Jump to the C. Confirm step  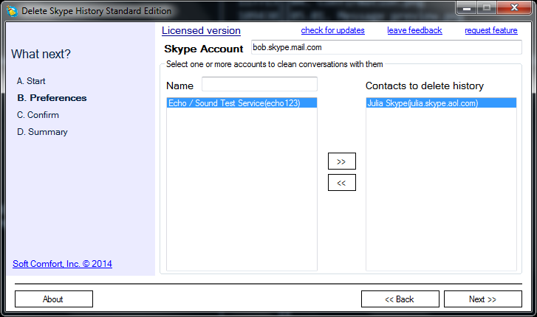click(x=38, y=115)
